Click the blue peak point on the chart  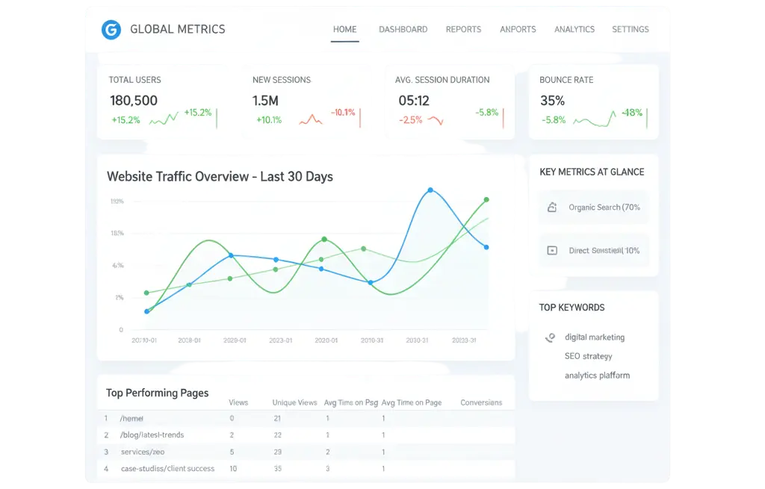pos(430,190)
